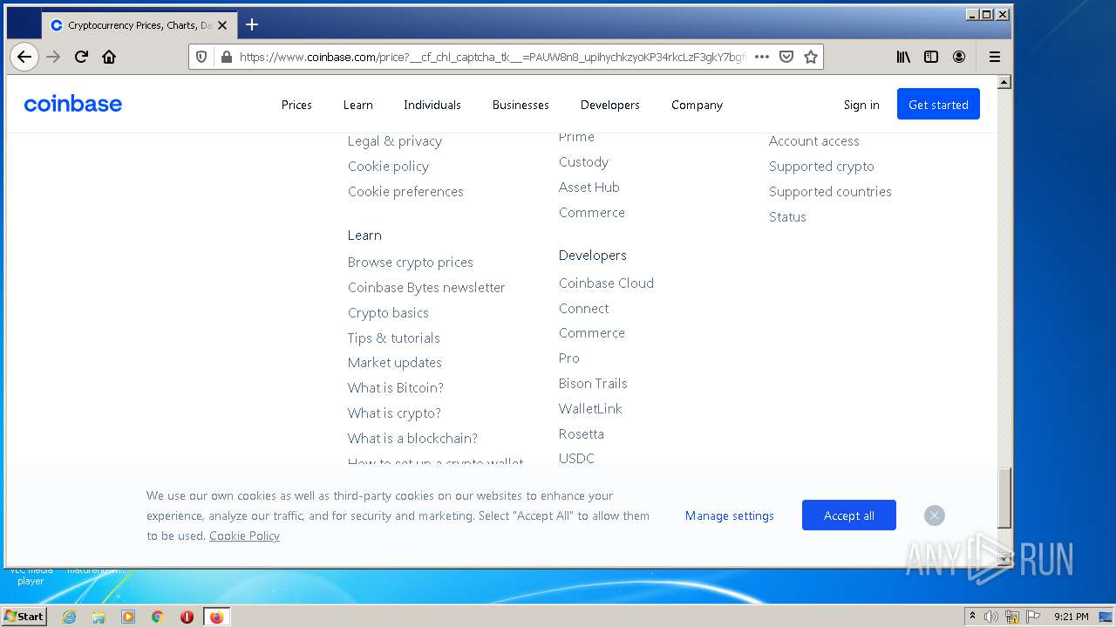Image resolution: width=1116 pixels, height=628 pixels.
Task: Open Bison Trails link
Action: click(x=593, y=384)
